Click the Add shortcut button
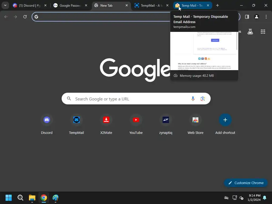272x204 pixels. 225,124
